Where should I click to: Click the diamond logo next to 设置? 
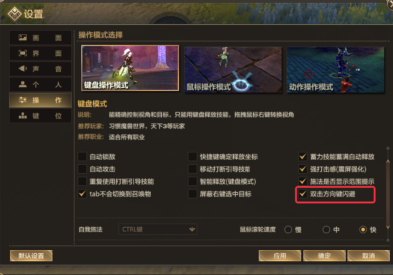[x=14, y=14]
